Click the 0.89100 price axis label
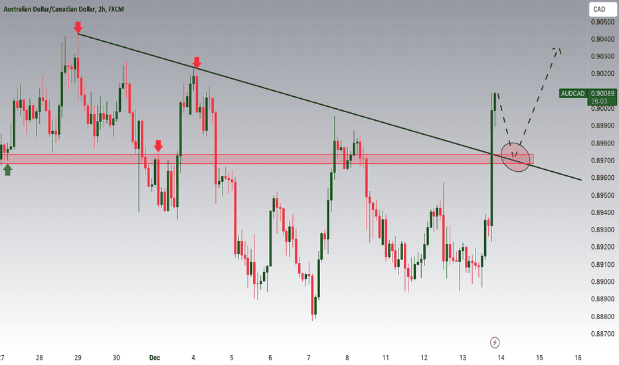Screen dimensions: 619x365 click(x=602, y=264)
